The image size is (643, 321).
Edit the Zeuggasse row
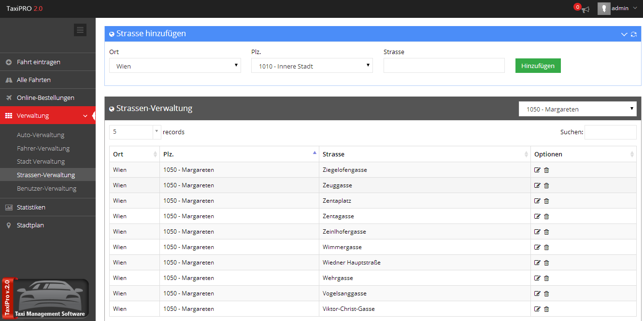(x=537, y=185)
